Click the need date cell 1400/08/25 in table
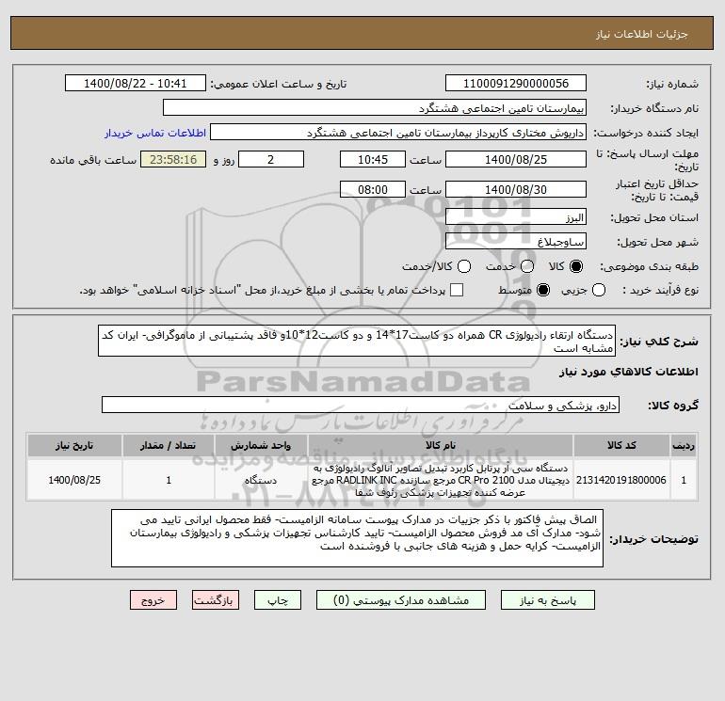 [74, 480]
